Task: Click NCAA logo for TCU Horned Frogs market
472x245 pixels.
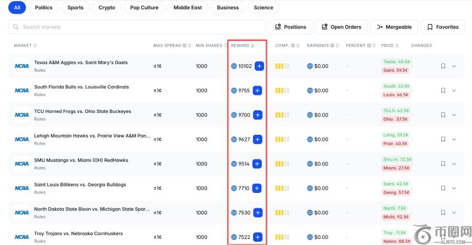Action: pos(22,115)
